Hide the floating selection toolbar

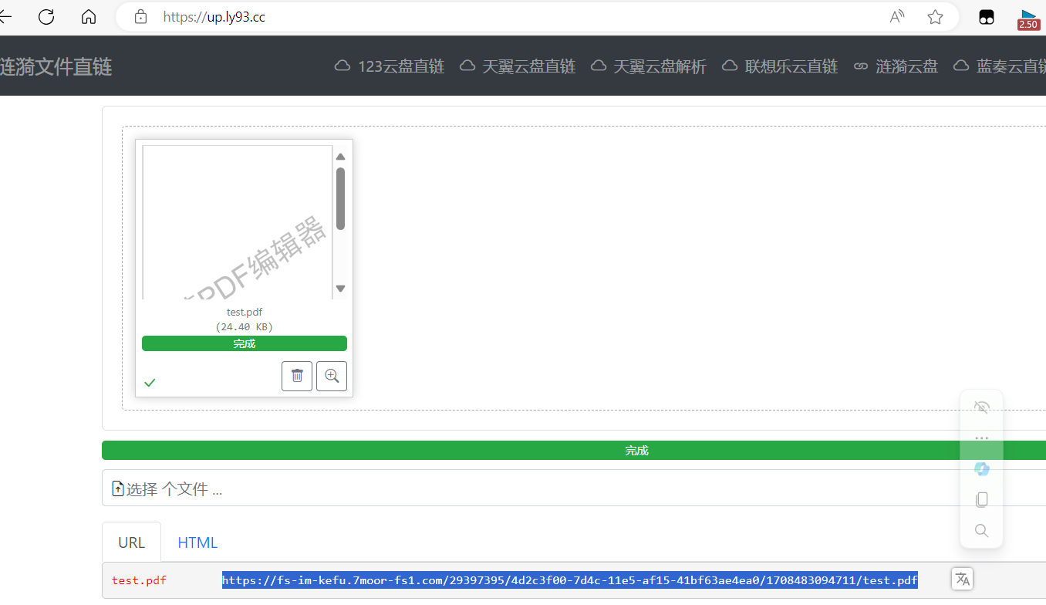981,407
